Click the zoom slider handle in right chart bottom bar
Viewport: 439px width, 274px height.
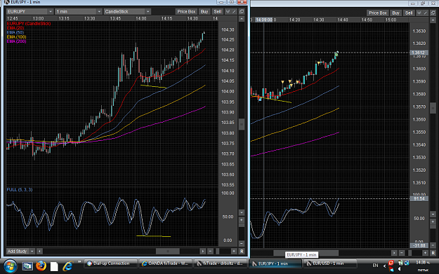[410, 253]
